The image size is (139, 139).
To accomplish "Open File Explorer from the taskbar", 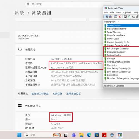I will 81,135.
